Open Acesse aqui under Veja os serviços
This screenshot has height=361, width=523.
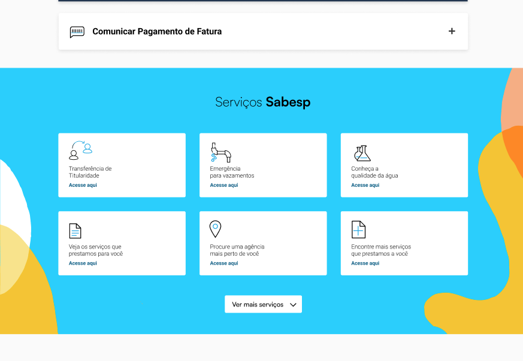click(x=83, y=263)
